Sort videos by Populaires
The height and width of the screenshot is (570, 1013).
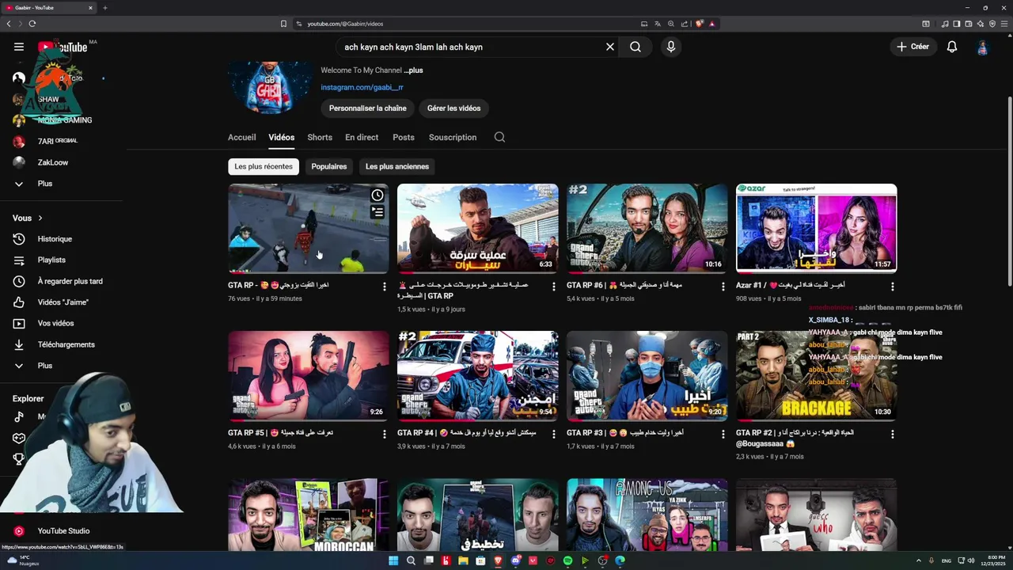(329, 166)
